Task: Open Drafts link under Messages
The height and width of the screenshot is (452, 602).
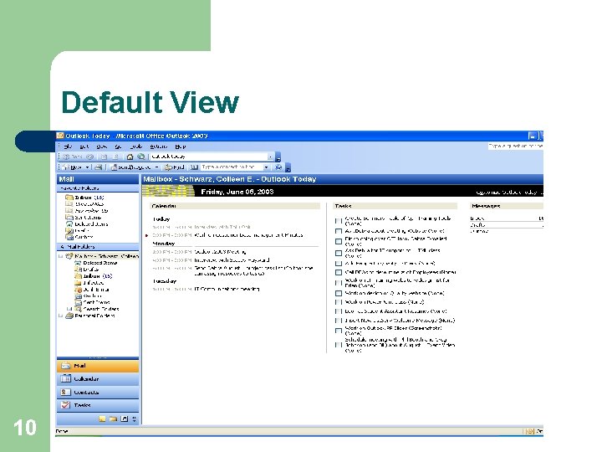Action: point(477,225)
